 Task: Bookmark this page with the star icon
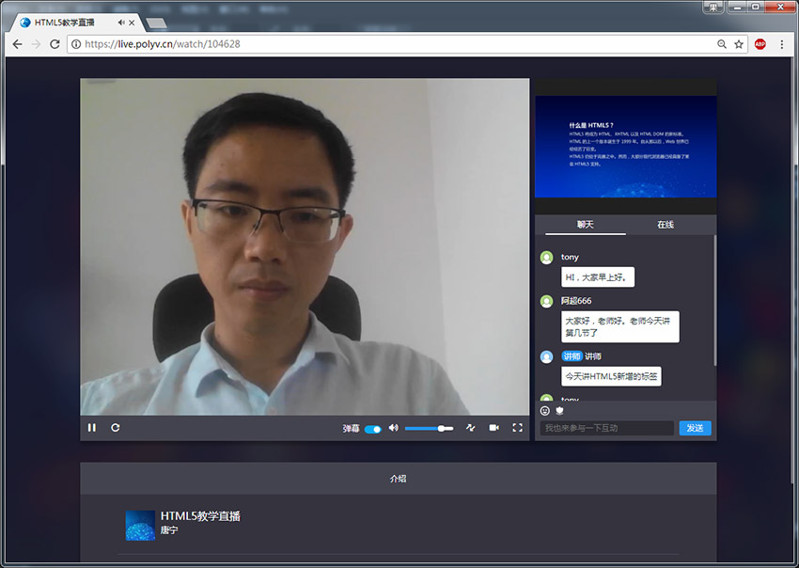pos(739,44)
